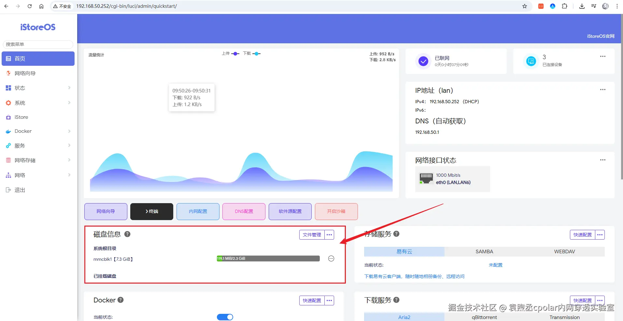
Task: Expand the 系统 sidebar menu
Action: coord(38,103)
